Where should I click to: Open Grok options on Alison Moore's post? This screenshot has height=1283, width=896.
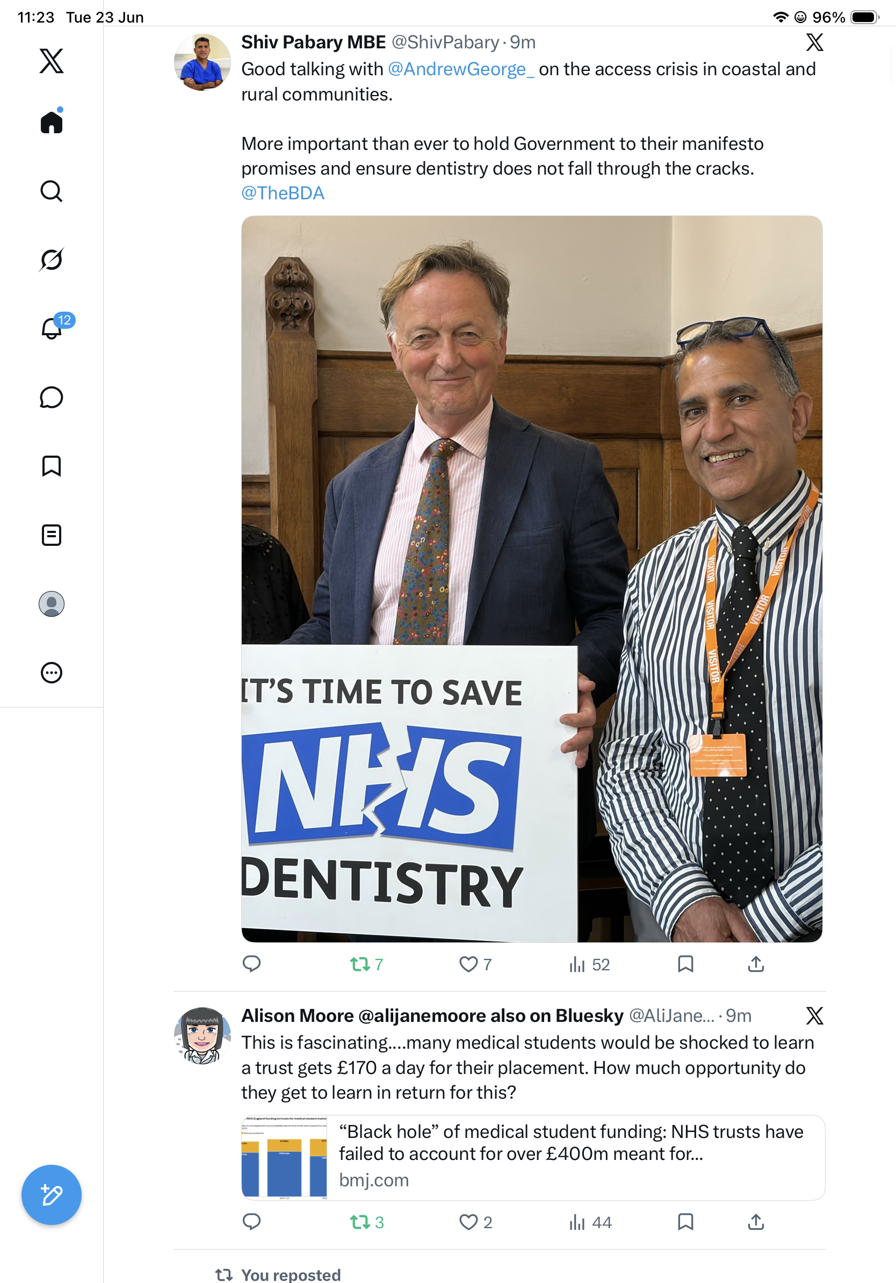click(814, 1016)
